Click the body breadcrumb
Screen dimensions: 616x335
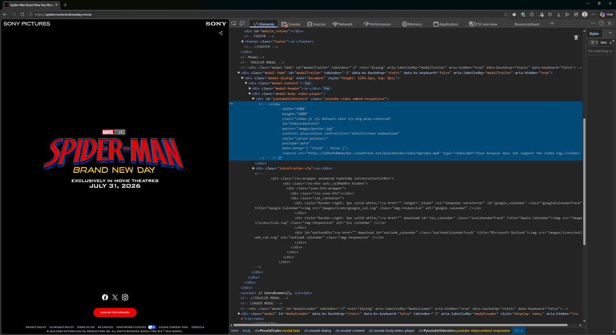tap(246, 330)
